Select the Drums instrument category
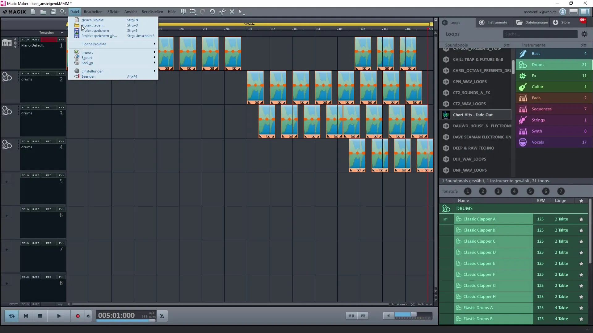Screen dimensions: 593x333 pyautogui.click(x=554, y=65)
